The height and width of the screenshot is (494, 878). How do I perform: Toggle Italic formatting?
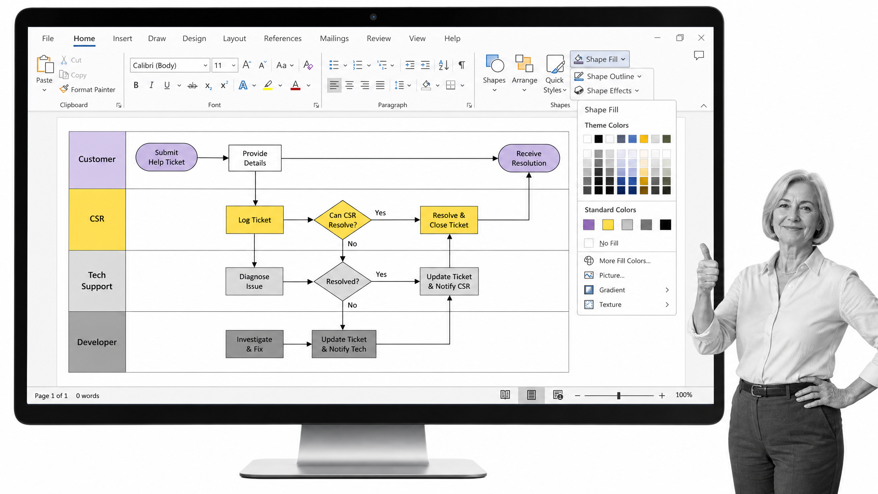(151, 85)
